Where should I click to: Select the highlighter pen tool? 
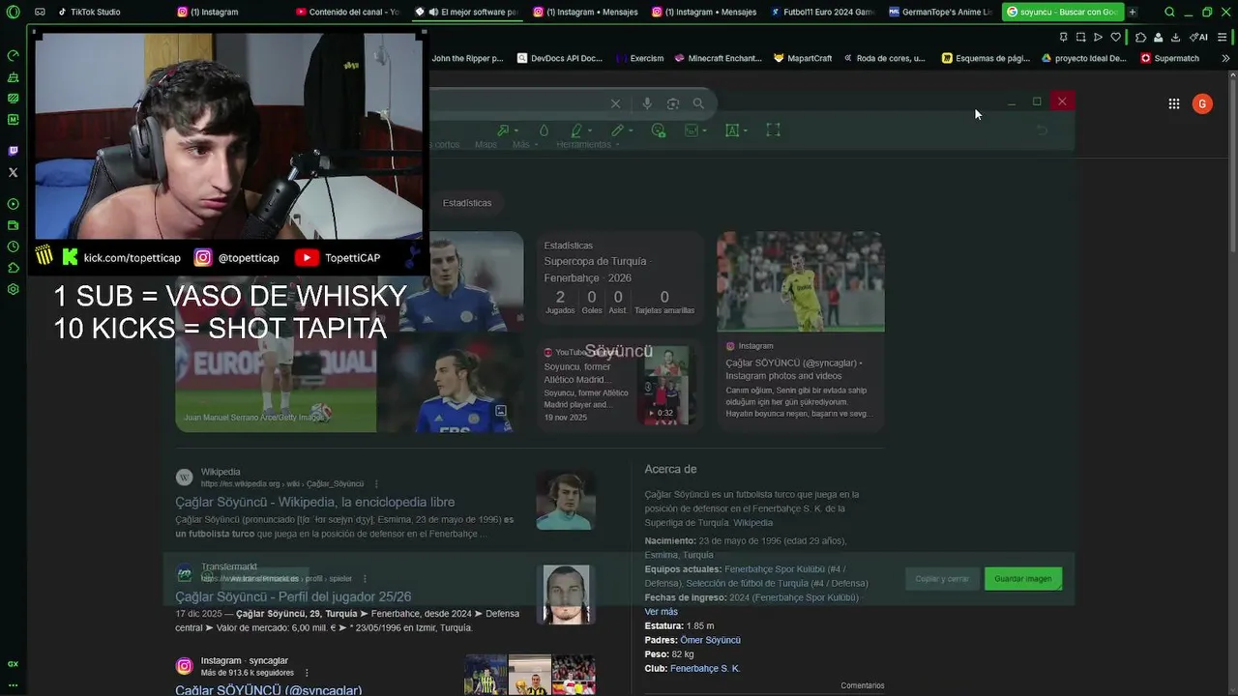(x=576, y=130)
